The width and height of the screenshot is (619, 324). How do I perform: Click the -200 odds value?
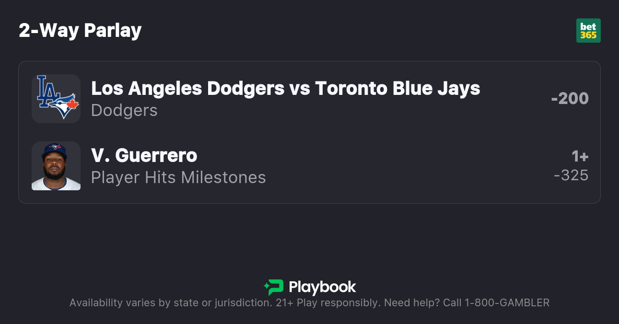[x=570, y=98]
